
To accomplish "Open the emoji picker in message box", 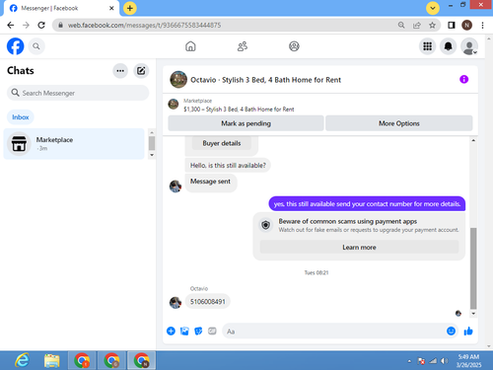I will pyautogui.click(x=451, y=331).
